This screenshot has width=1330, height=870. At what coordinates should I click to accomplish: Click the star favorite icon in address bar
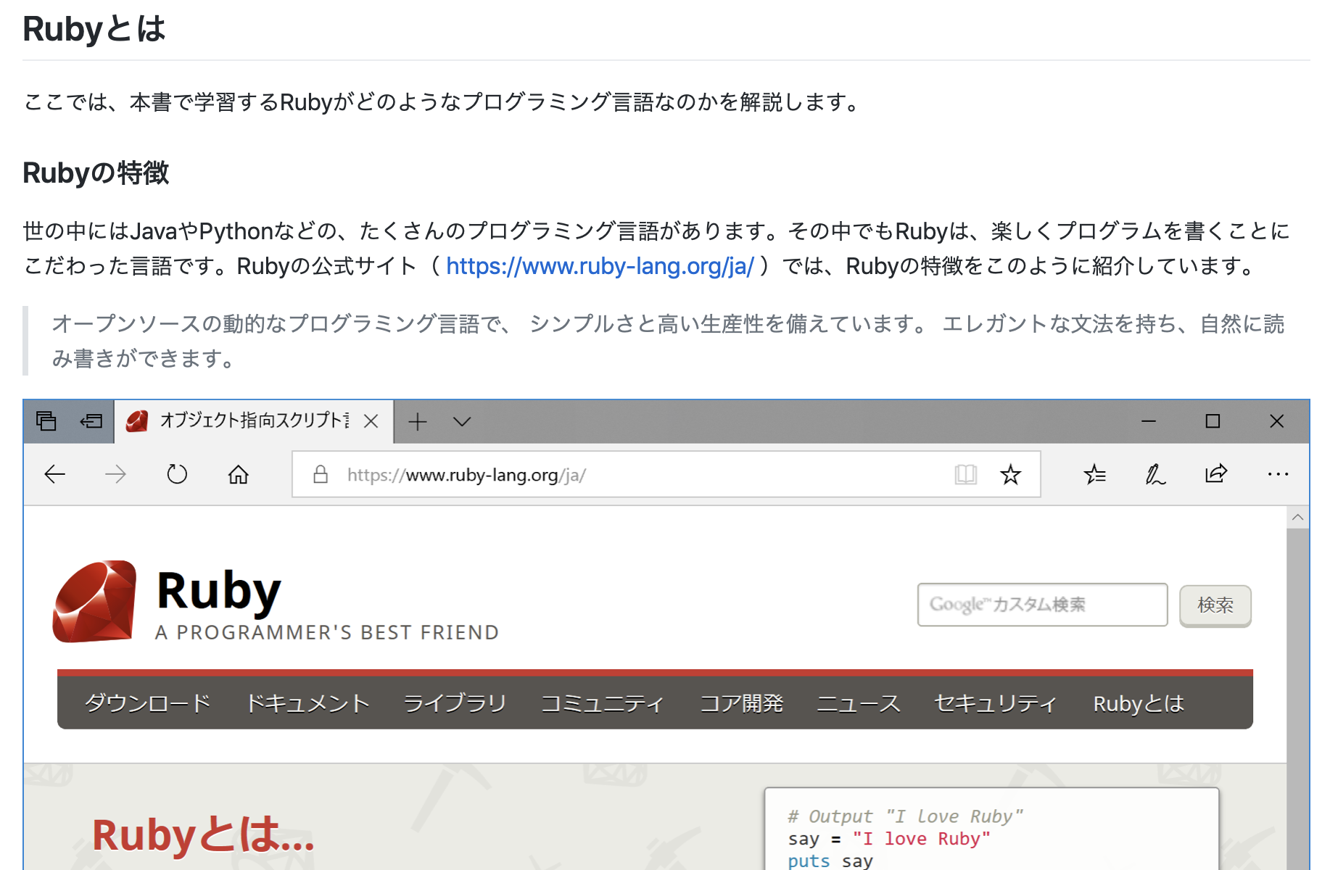(x=1010, y=475)
